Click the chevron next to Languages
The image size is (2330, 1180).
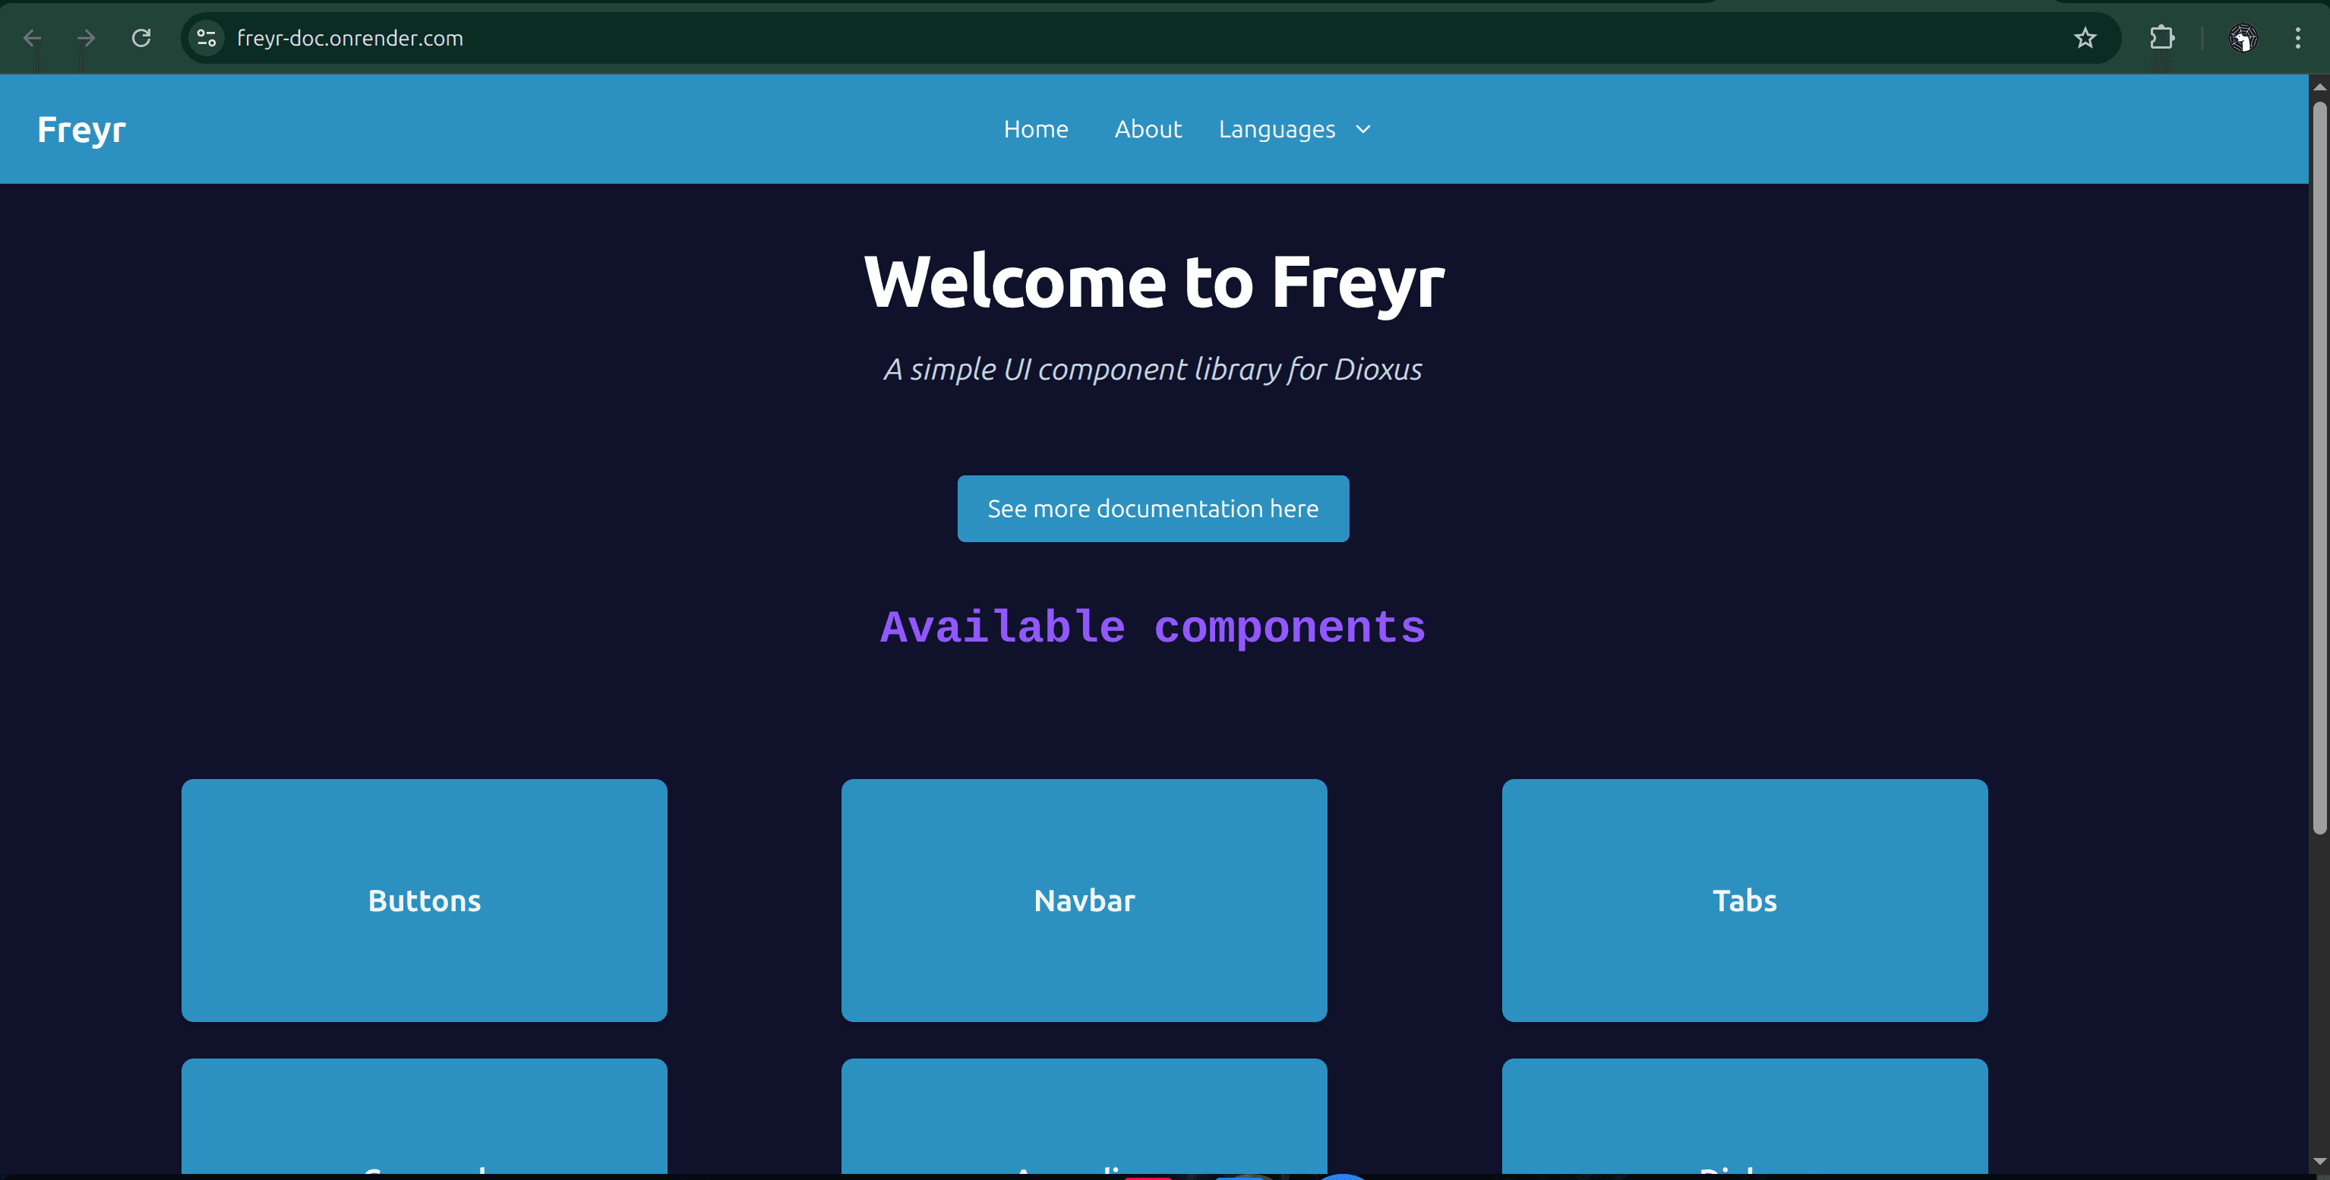pyautogui.click(x=1363, y=129)
